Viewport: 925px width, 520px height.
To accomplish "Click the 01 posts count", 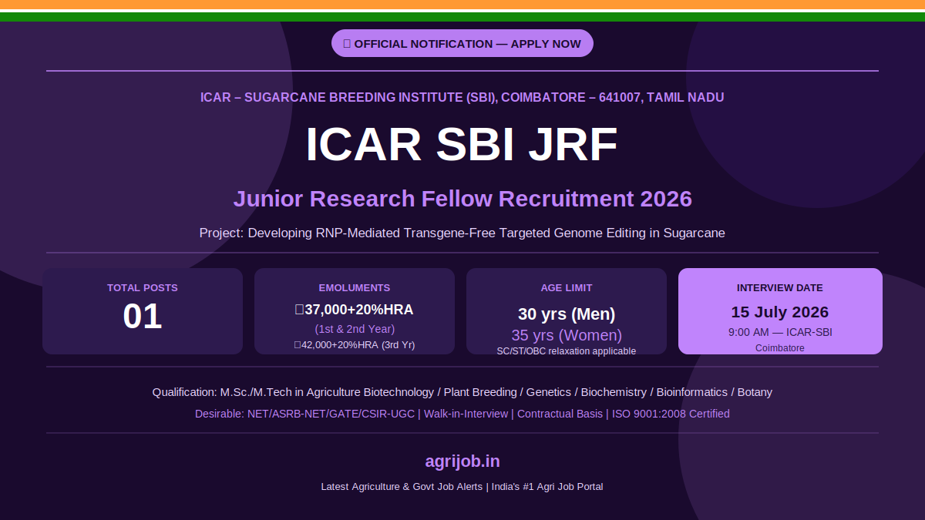I will coord(143,317).
